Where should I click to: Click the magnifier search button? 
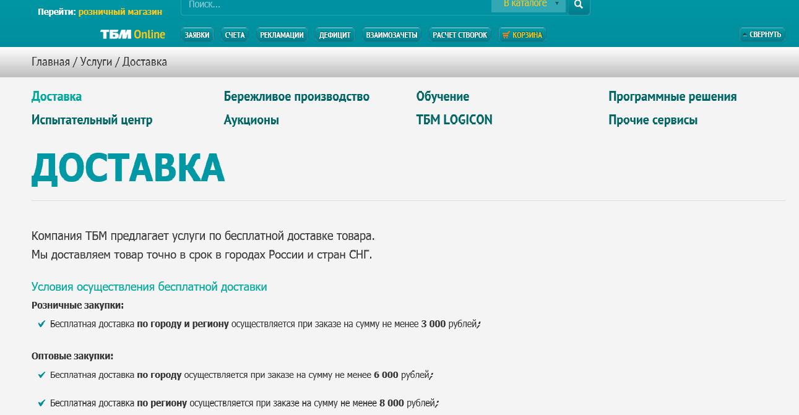(579, 5)
